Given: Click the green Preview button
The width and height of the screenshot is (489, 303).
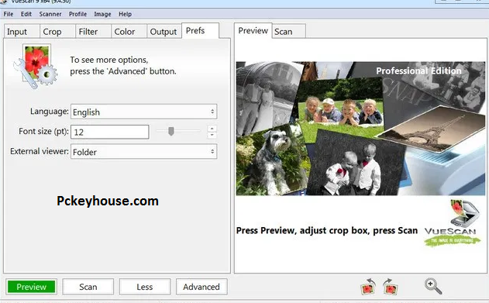Looking at the screenshot, I should pos(32,287).
